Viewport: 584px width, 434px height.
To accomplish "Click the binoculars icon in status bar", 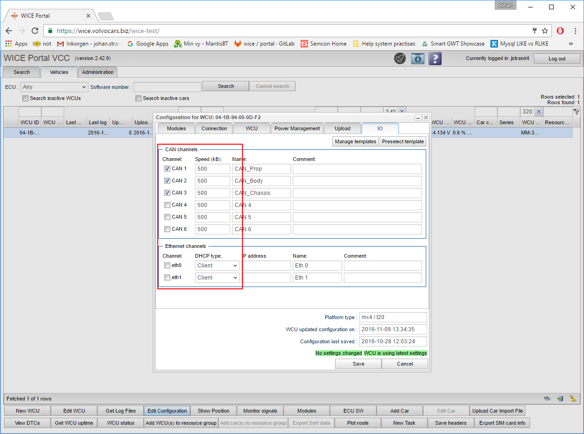I will (547, 399).
